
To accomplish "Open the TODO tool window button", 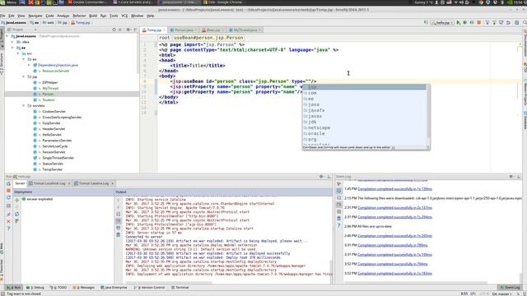I will [58, 288].
